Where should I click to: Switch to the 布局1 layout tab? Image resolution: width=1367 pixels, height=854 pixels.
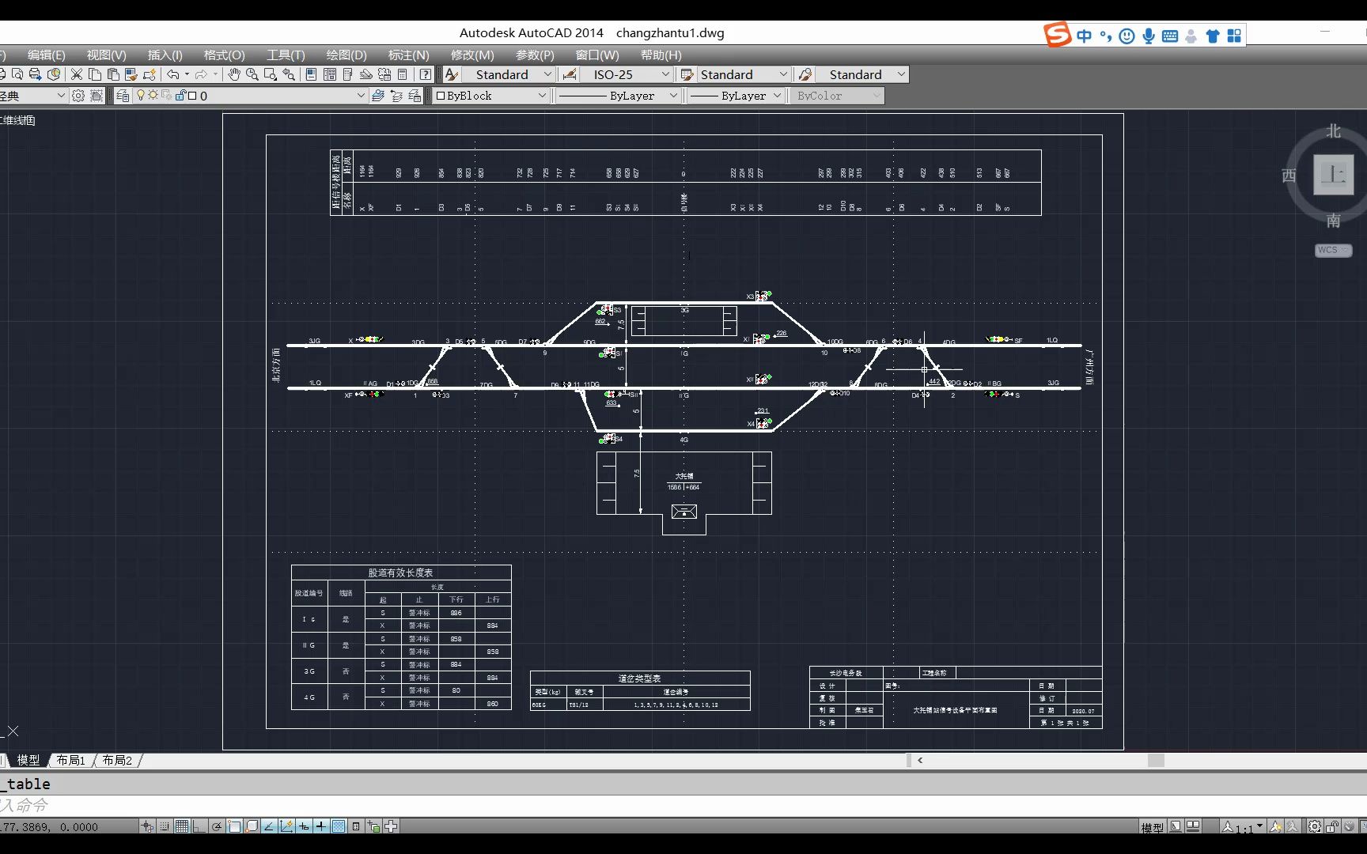pyautogui.click(x=70, y=760)
